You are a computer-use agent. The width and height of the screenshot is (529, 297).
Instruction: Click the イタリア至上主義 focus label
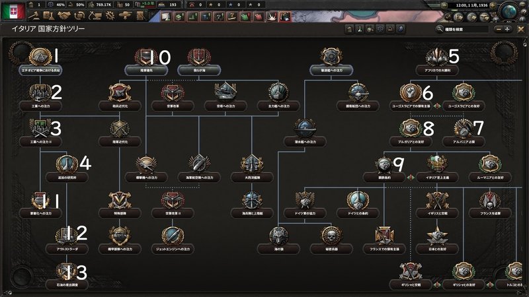437,178
